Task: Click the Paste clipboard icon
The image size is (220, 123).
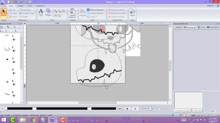Action: (11, 17)
